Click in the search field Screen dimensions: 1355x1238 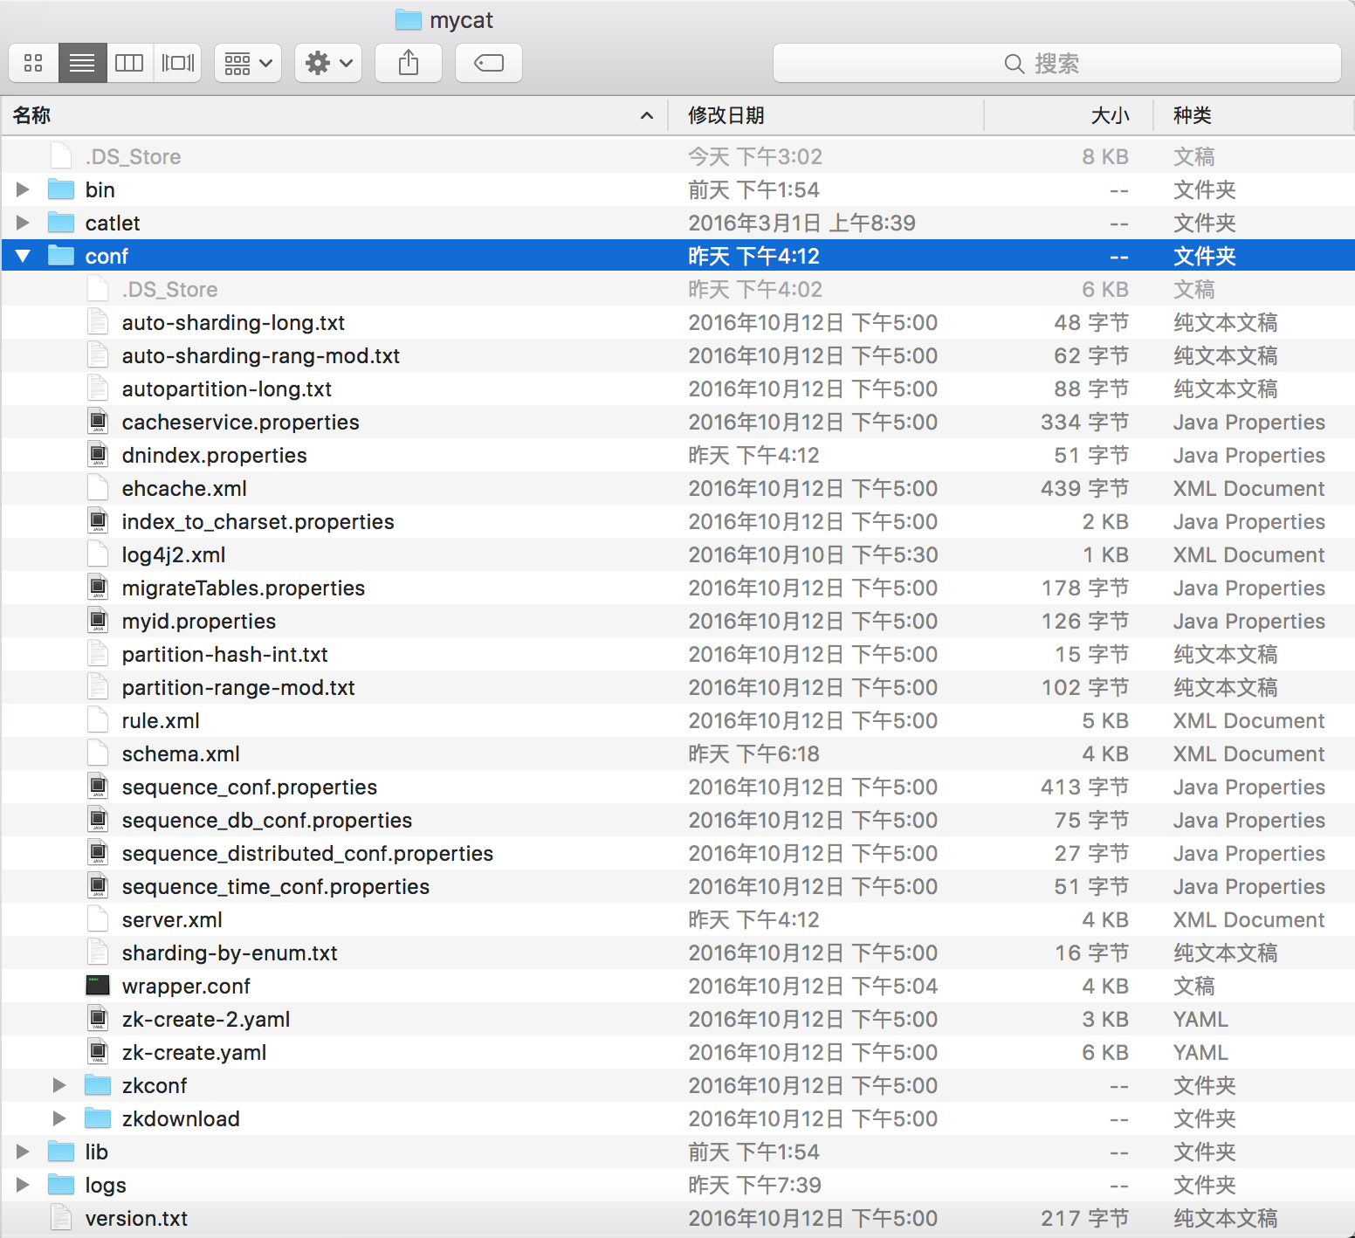coord(1056,63)
